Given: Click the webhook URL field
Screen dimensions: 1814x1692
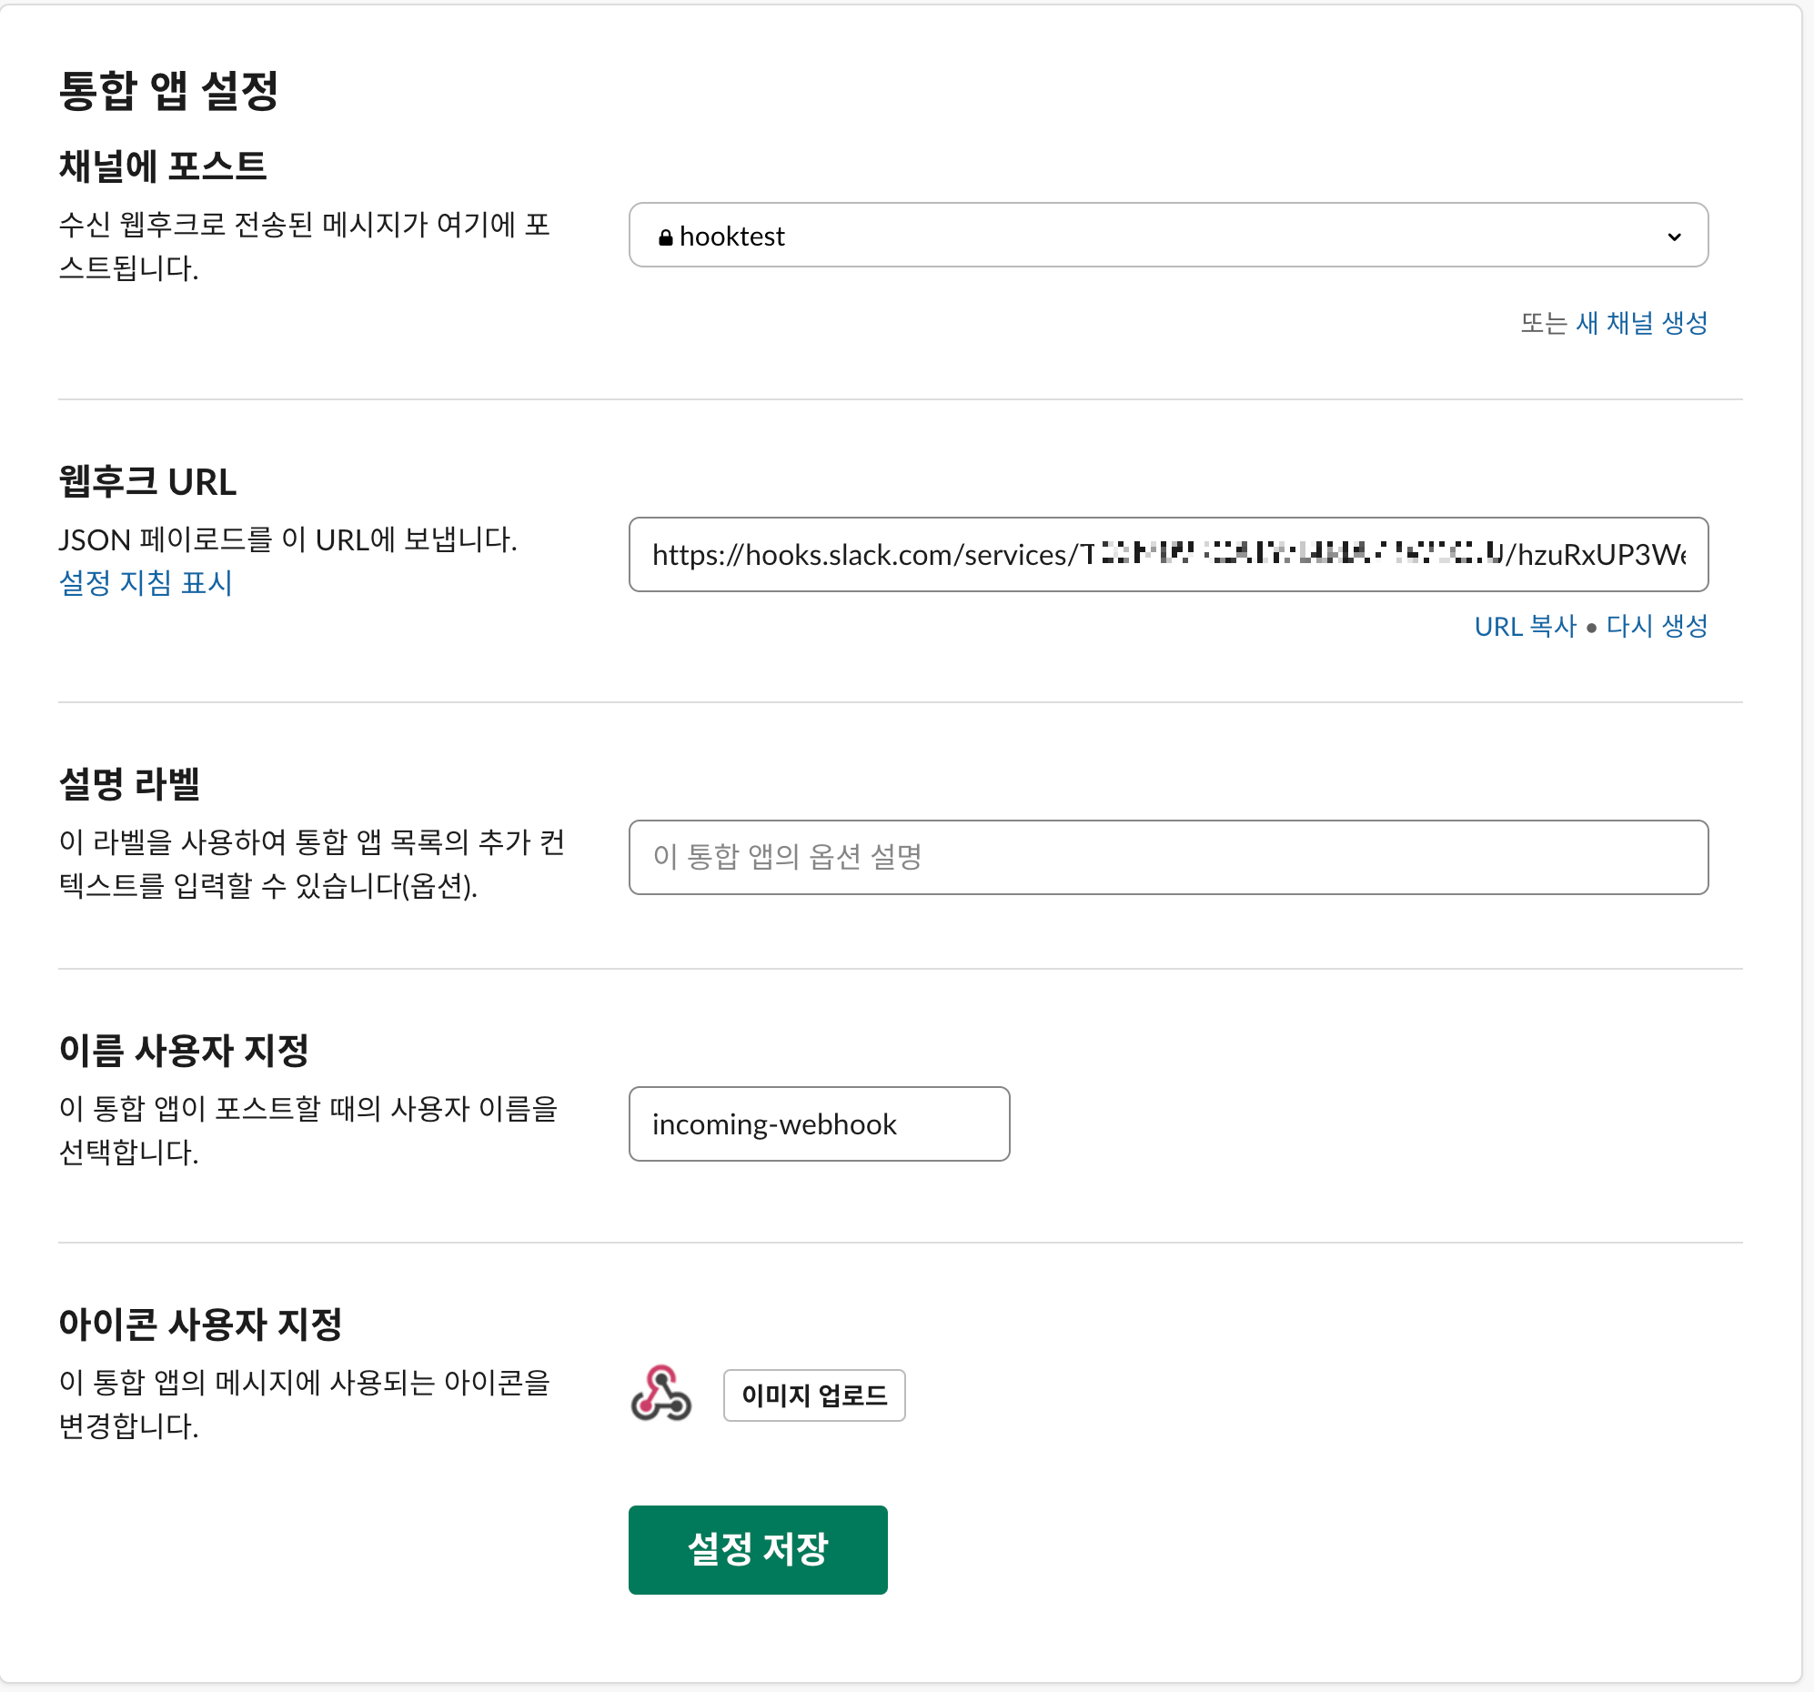Looking at the screenshot, I should tap(1167, 554).
